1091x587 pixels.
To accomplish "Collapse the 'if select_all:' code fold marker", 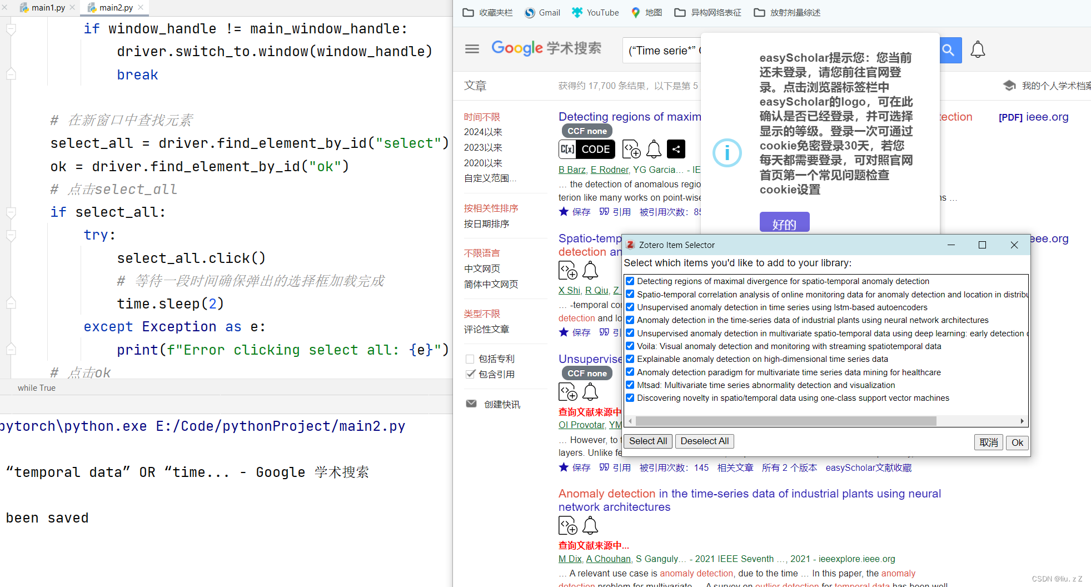I will click(11, 212).
